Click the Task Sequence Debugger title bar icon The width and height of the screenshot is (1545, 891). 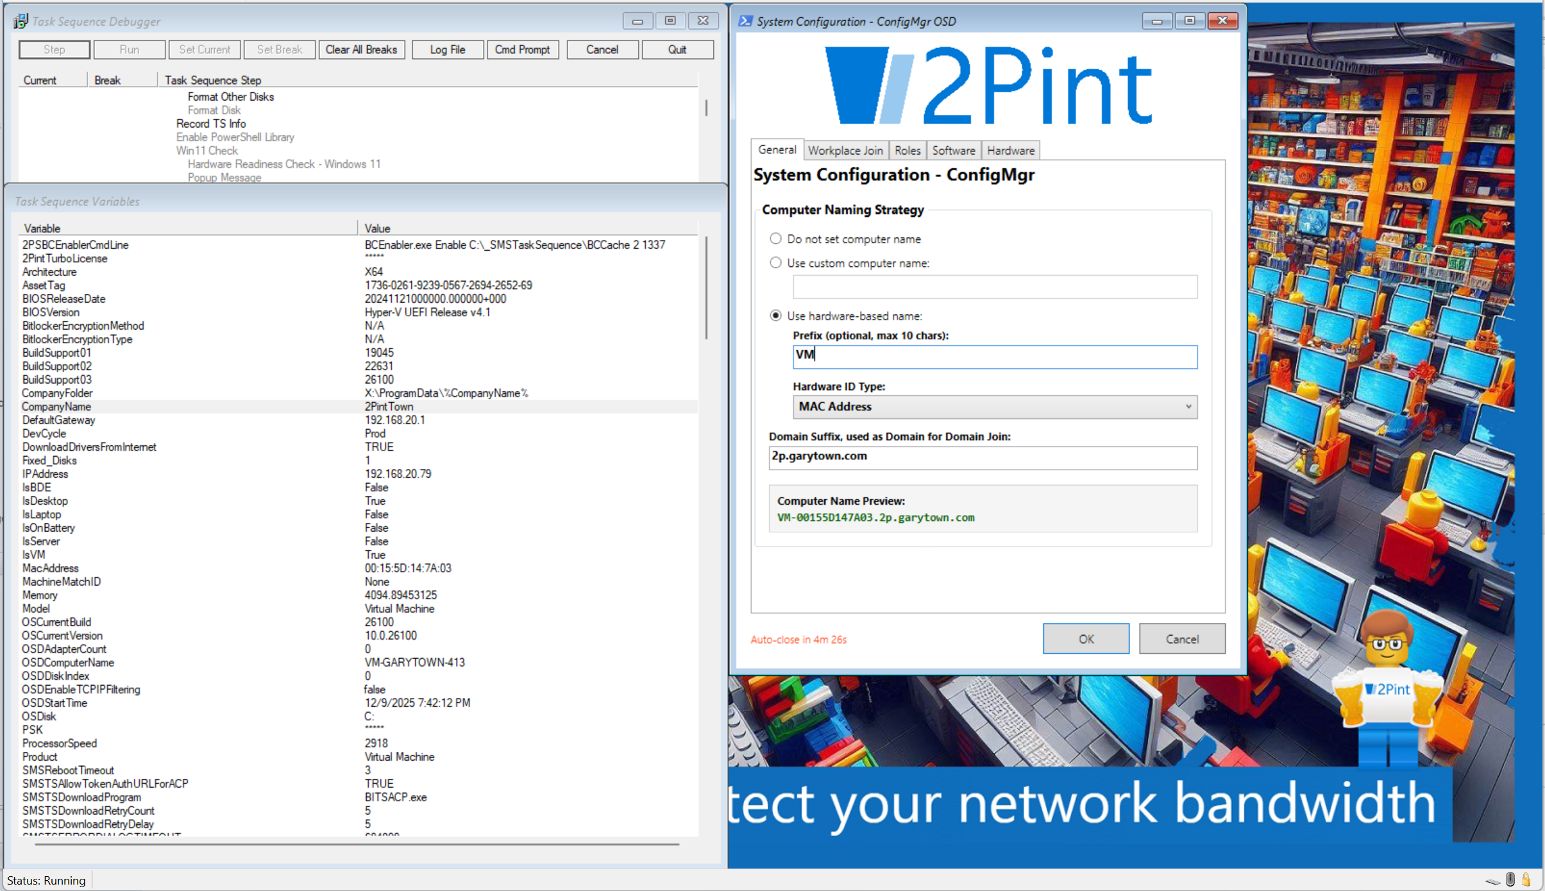point(20,21)
